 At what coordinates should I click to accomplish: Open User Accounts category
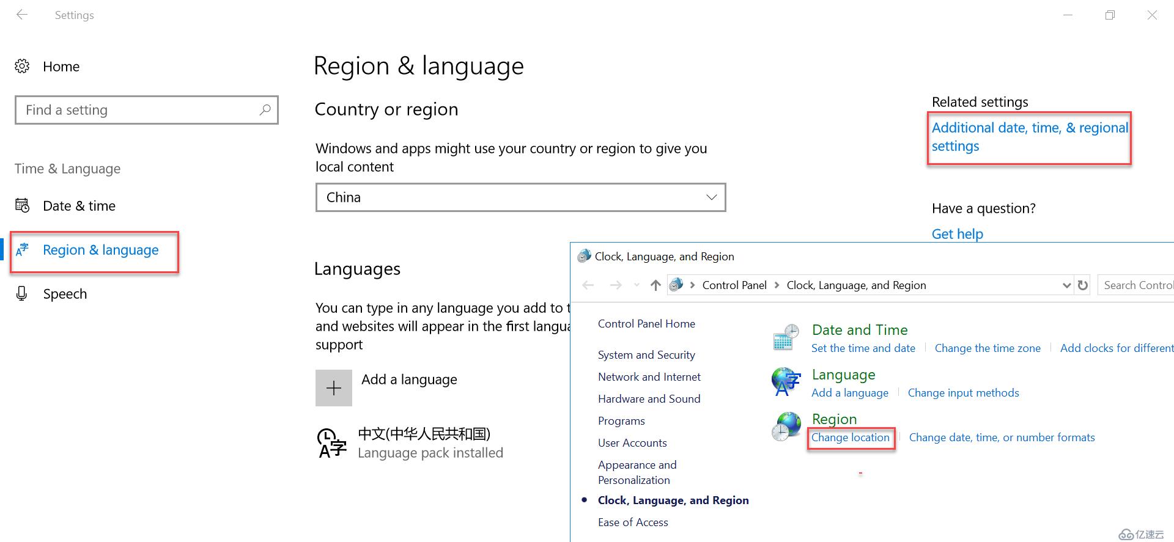[x=632, y=443]
